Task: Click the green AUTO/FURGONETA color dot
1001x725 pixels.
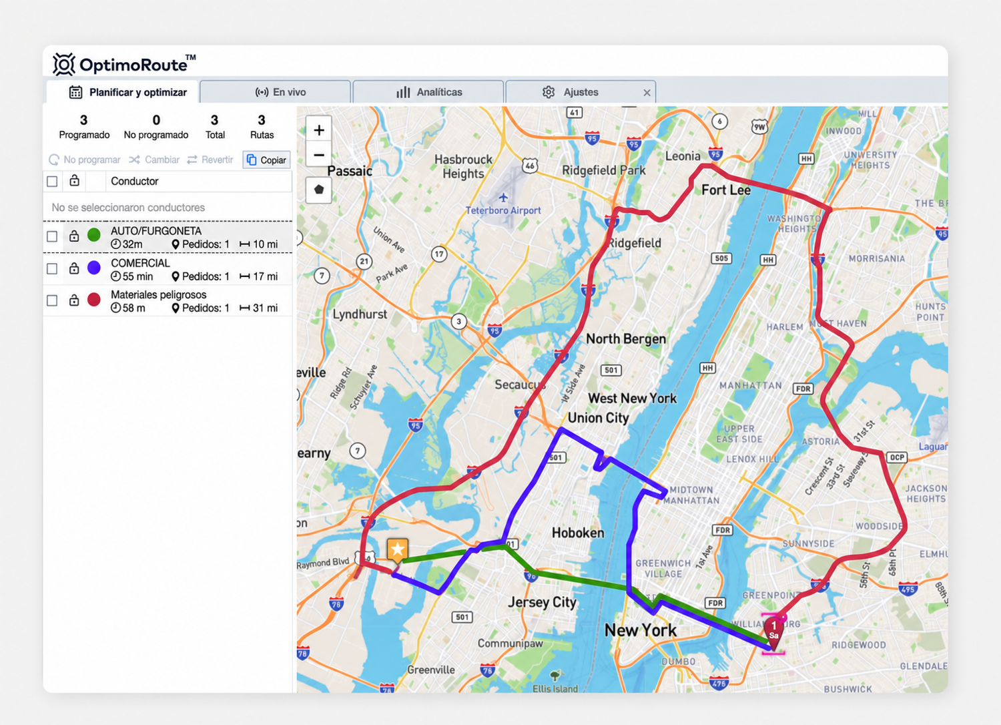Action: coord(94,234)
